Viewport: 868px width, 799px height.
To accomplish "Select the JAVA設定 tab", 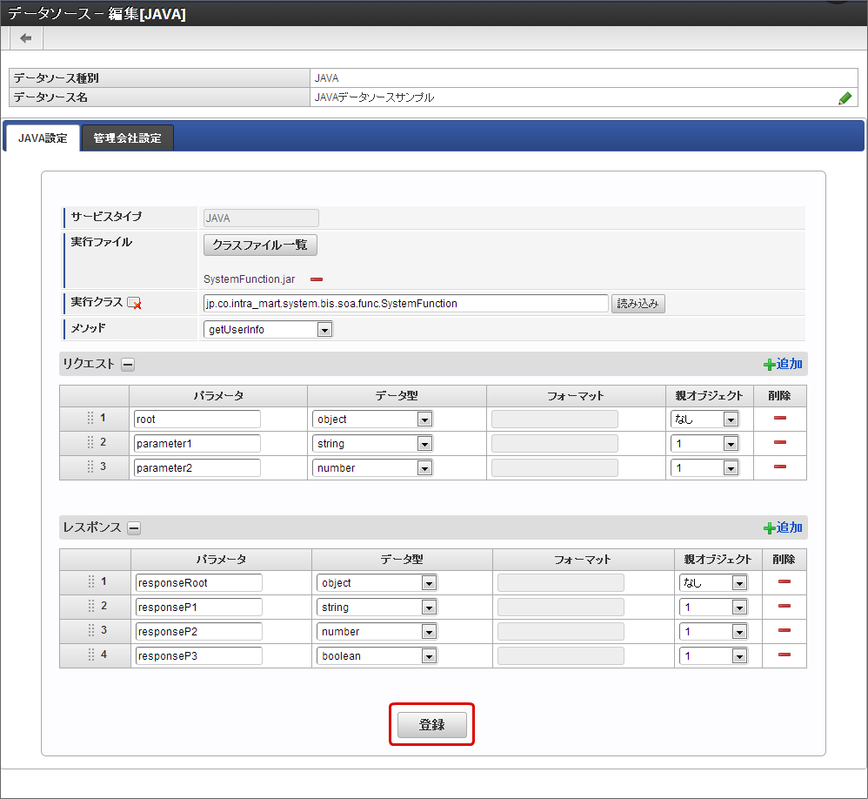I will pos(43,138).
